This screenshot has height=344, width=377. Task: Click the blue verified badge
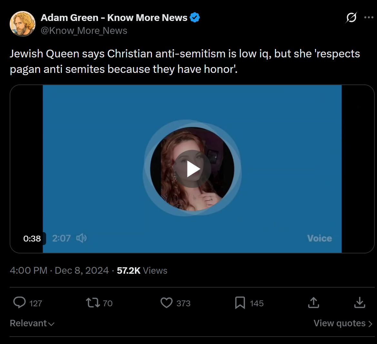(x=195, y=17)
